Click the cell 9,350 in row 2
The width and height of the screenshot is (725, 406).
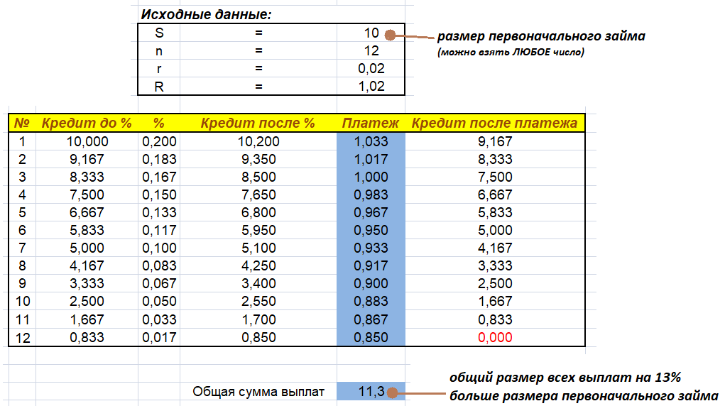click(258, 159)
